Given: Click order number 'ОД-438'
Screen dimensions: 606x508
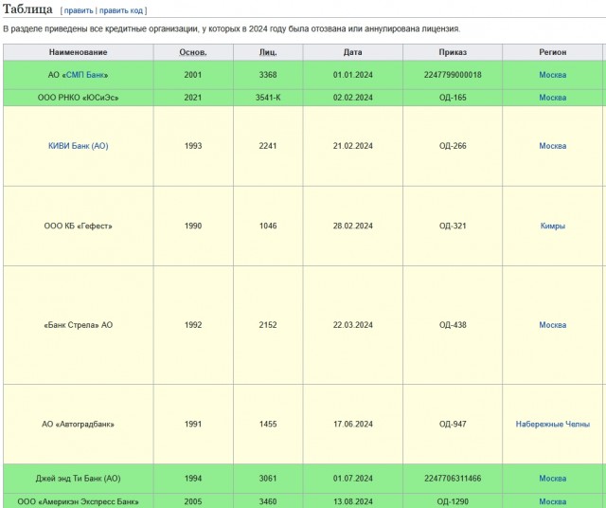Looking at the screenshot, I should (453, 325).
